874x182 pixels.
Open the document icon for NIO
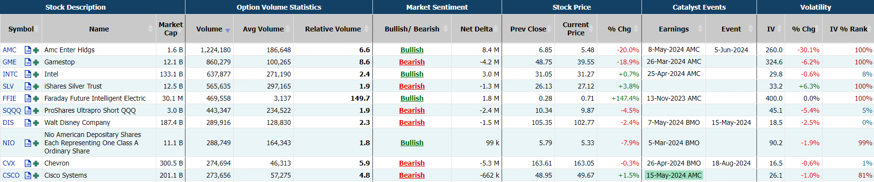[28, 143]
